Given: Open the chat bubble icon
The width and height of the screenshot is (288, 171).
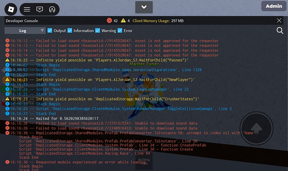Looking at the screenshot, I should (40, 9).
